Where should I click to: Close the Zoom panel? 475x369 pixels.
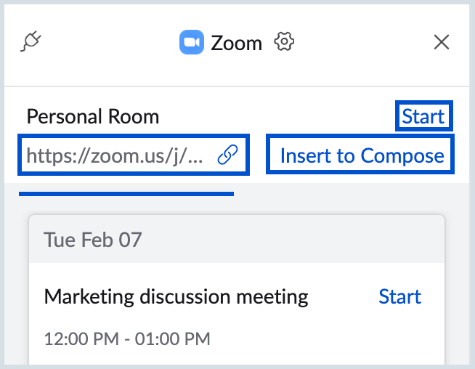441,42
